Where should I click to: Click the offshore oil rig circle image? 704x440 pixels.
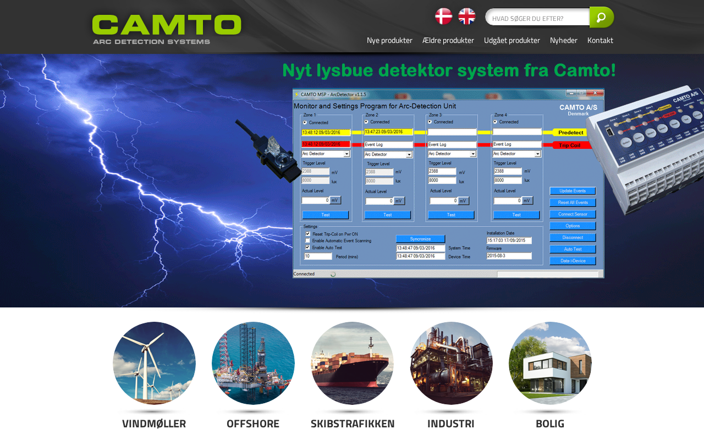click(253, 363)
